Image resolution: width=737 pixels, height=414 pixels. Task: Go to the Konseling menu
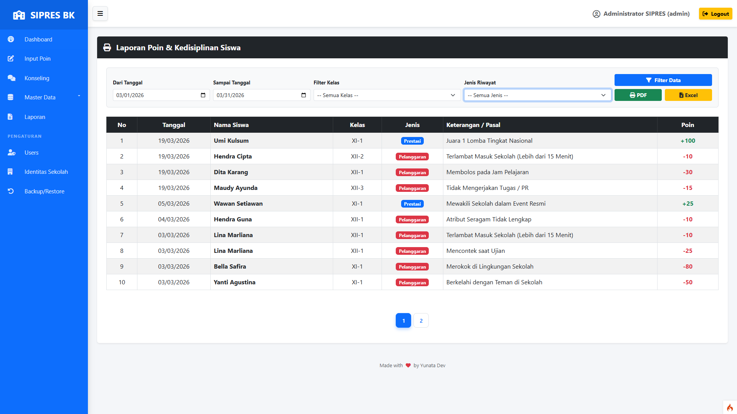click(37, 78)
